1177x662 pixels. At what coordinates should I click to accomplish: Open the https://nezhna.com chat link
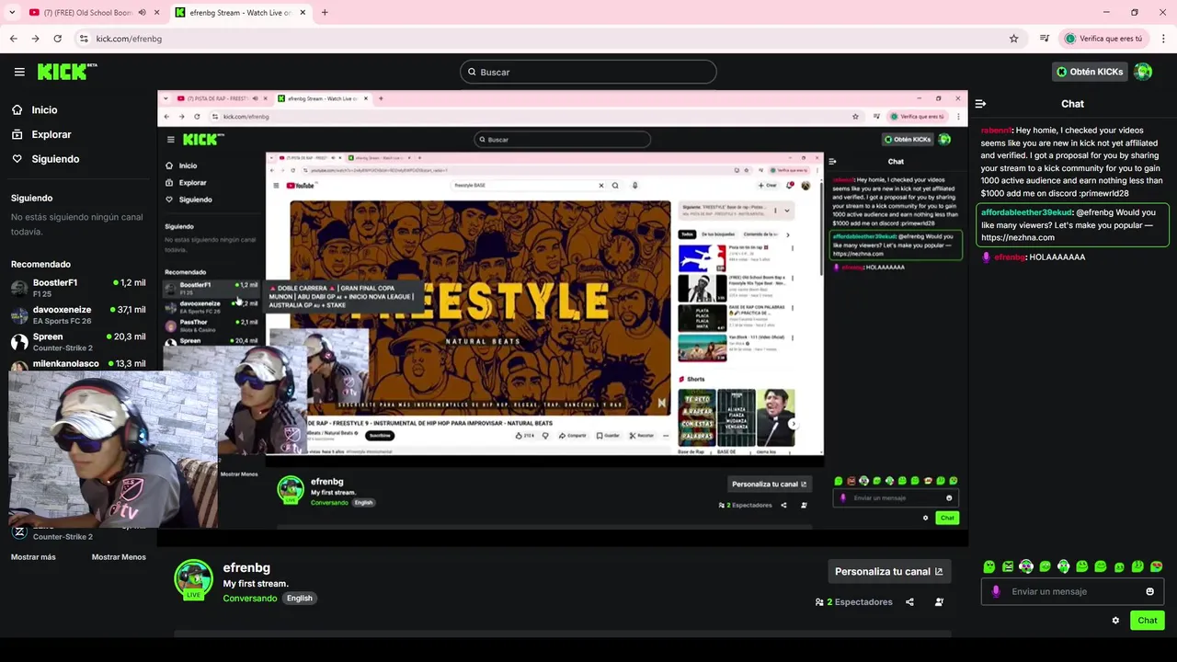(1017, 237)
